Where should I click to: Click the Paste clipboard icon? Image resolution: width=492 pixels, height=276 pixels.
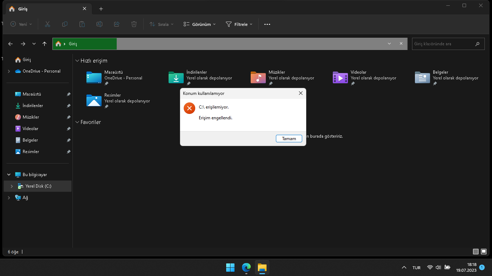82,24
